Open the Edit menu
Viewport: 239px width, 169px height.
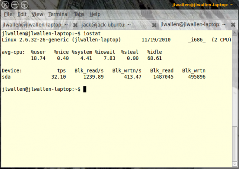pyautogui.click(x=22, y=14)
